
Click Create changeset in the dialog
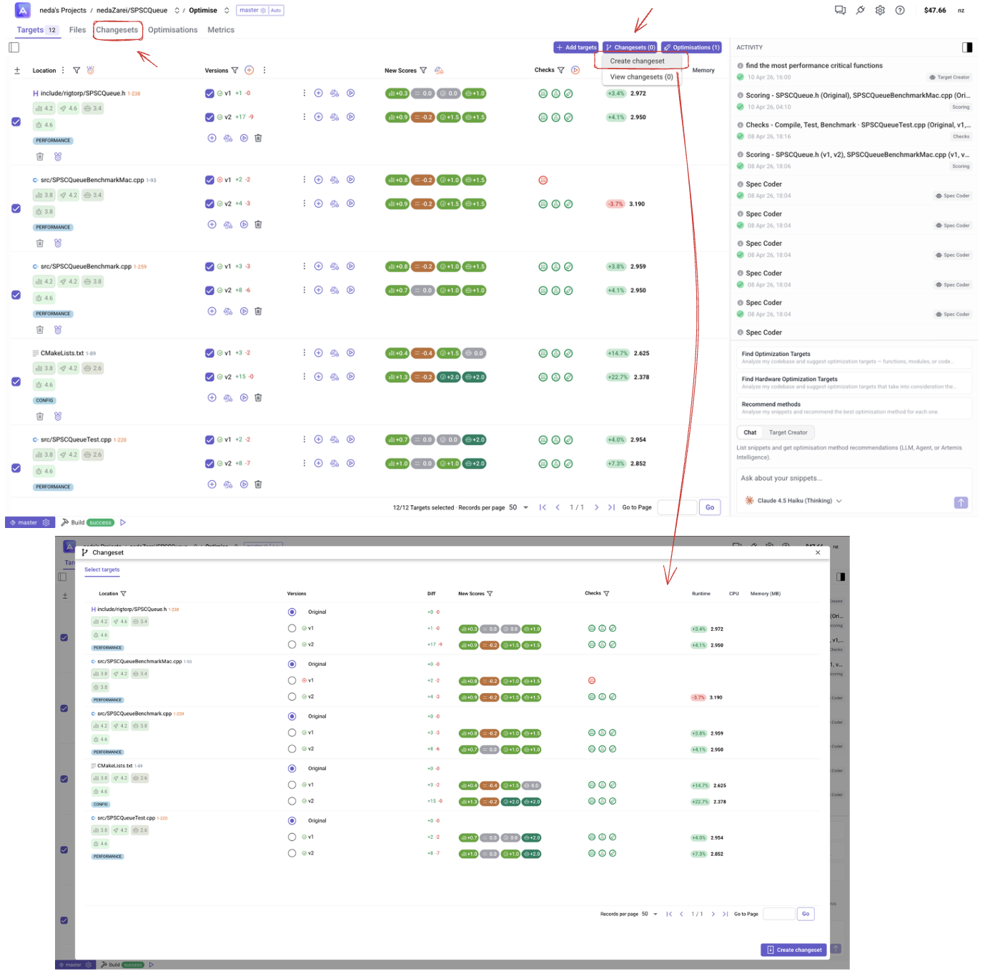pyautogui.click(x=793, y=950)
